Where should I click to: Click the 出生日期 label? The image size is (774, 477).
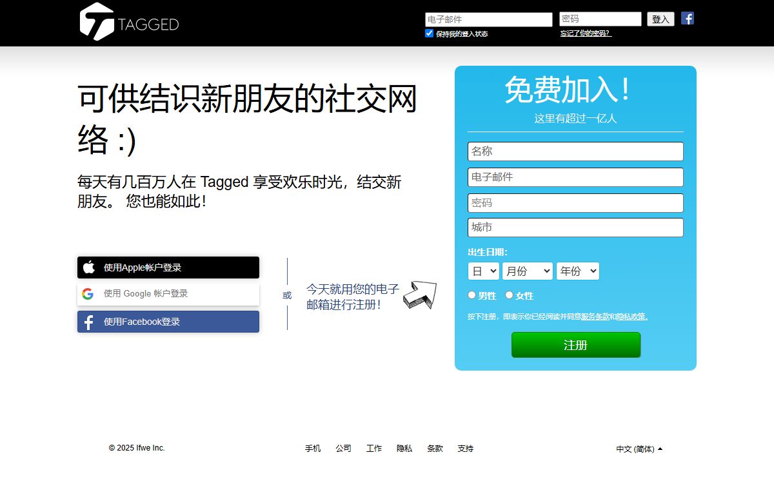coord(487,252)
